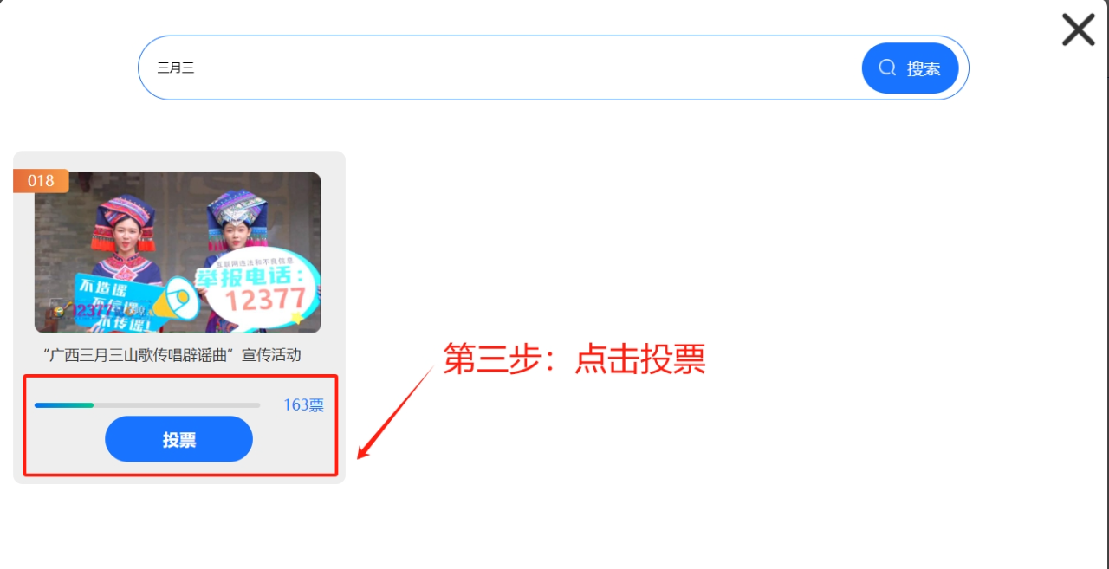
Task: Click the filled part of the vote progress bar
Action: point(64,404)
